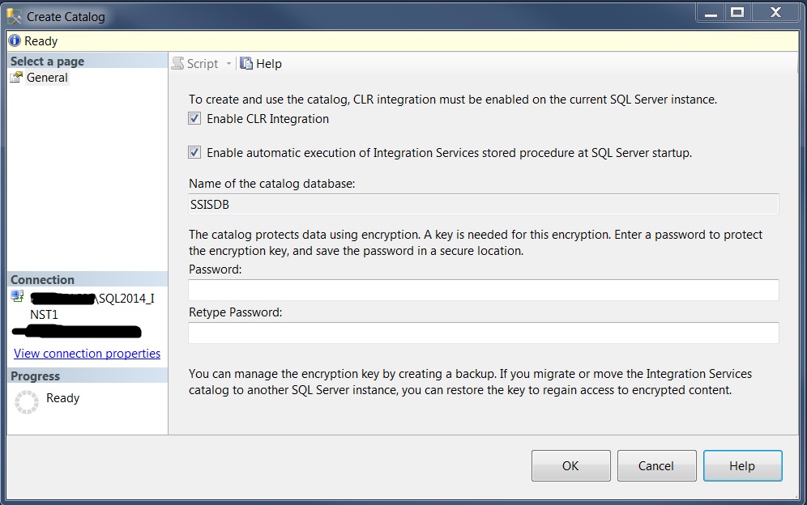Uncheck Enable CLR Integration
Image resolution: width=807 pixels, height=505 pixels.
(194, 119)
